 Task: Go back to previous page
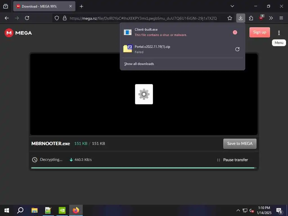(7, 18)
